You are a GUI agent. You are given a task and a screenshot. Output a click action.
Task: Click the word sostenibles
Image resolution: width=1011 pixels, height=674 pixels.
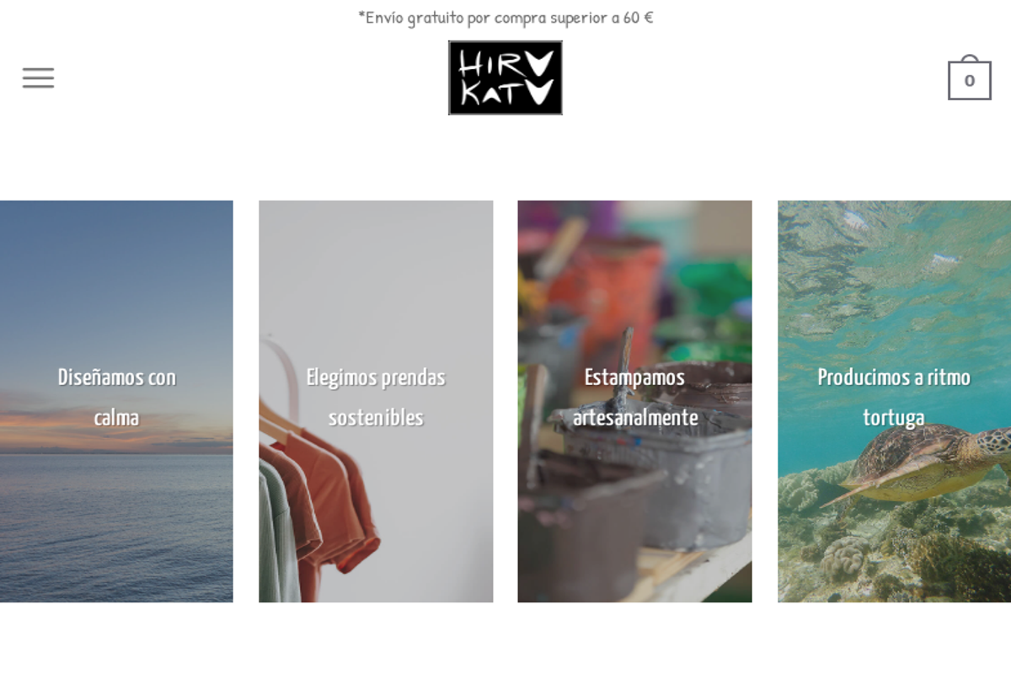[376, 418]
